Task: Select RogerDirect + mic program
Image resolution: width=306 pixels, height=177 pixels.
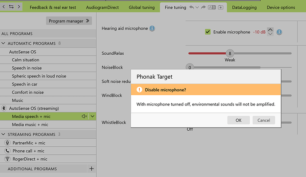Action: pos(48,159)
